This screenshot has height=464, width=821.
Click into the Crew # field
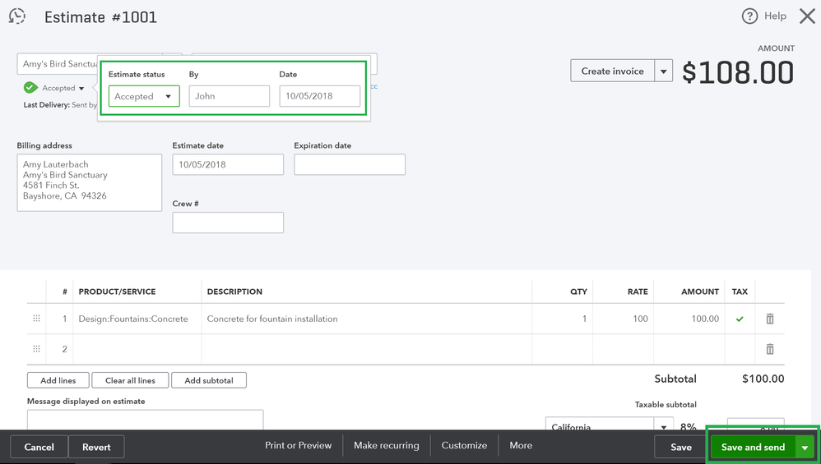pos(228,223)
